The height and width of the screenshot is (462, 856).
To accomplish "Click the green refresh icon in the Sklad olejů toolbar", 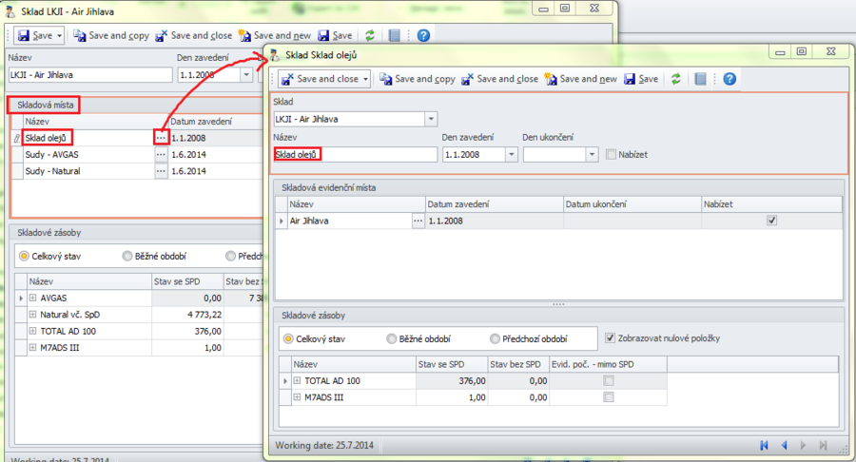I will pyautogui.click(x=675, y=79).
